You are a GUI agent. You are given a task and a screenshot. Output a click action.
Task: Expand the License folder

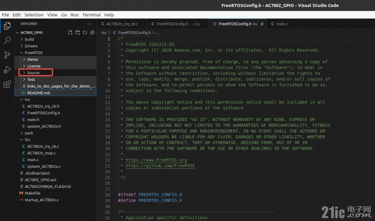[x=24, y=66]
